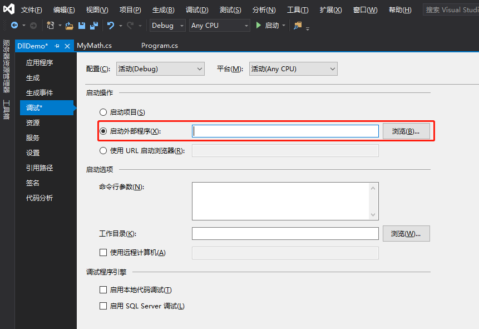This screenshot has height=329, width=479.
Task: Select the 代码分析 properties page
Action: coord(39,198)
